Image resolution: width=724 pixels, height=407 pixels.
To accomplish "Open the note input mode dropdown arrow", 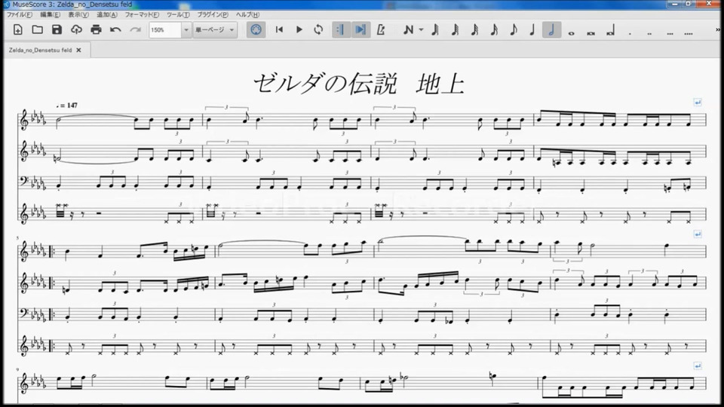I will (421, 30).
